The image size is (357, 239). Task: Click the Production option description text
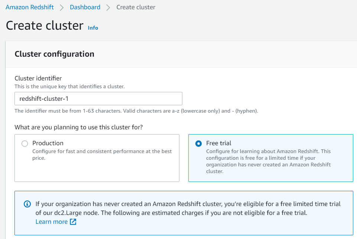click(x=102, y=155)
